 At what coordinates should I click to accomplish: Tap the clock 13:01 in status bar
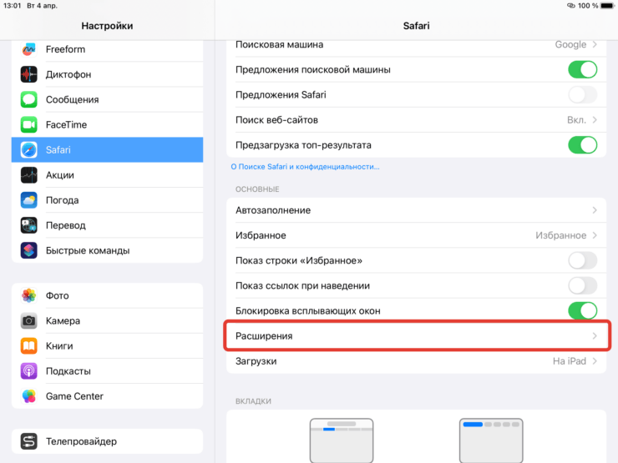click(13, 6)
